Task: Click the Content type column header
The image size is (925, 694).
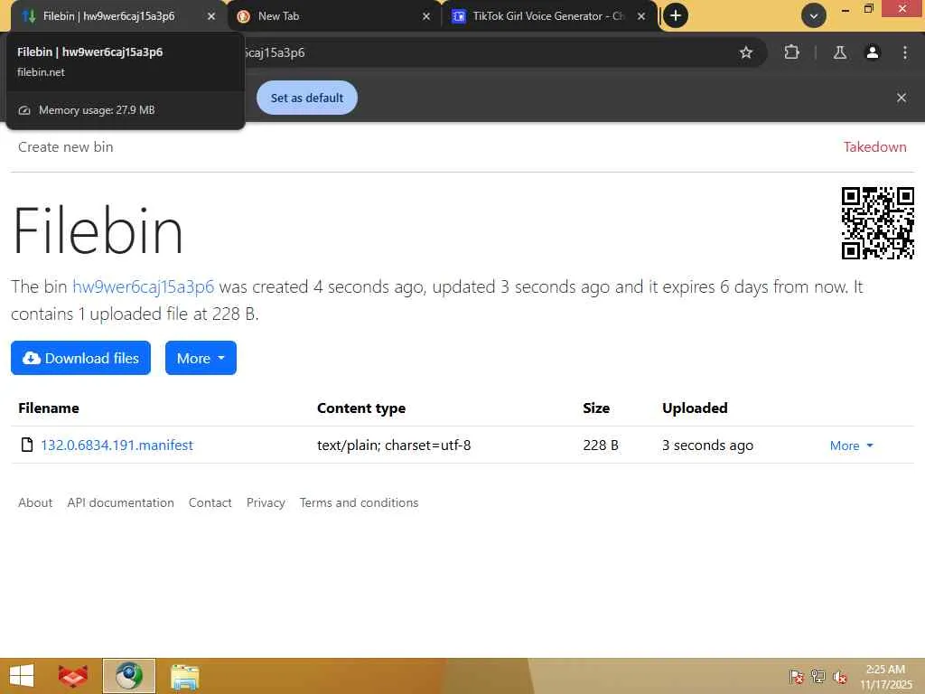Action: (x=361, y=408)
